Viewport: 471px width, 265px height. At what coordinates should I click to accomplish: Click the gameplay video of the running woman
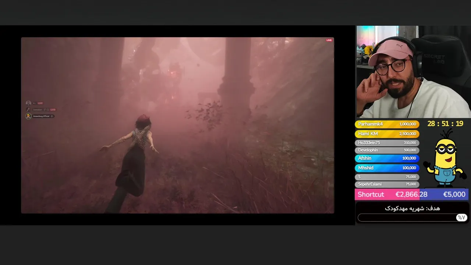click(x=177, y=125)
